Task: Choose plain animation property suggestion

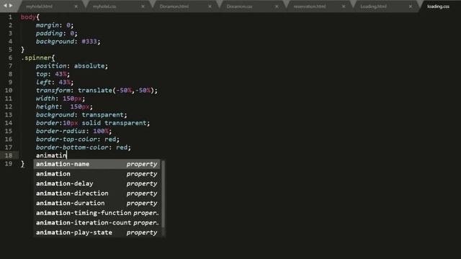Action: 97,174
